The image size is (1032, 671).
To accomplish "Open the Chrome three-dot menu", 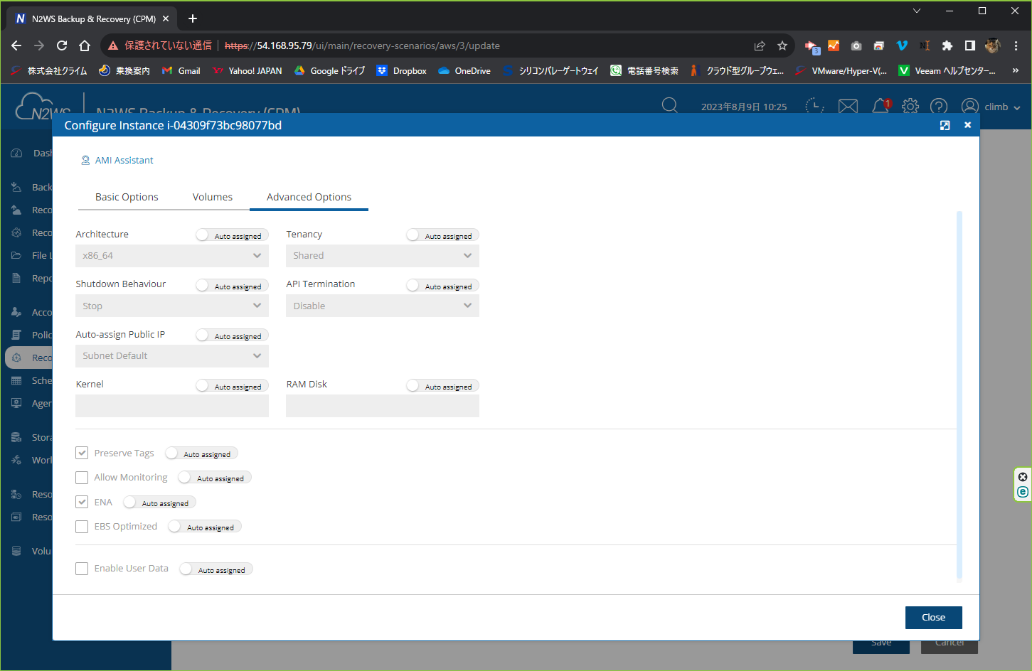I will [x=1016, y=45].
